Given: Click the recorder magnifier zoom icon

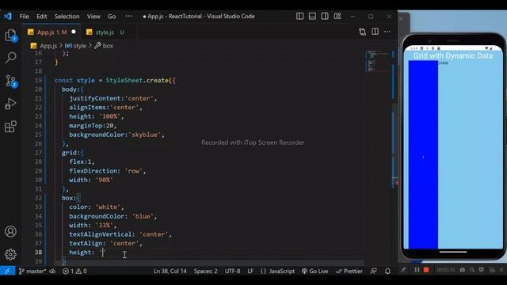Looking at the screenshot, I should coord(472,269).
